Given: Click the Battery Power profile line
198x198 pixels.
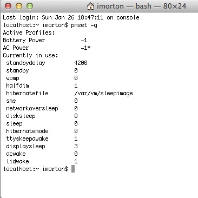Looking at the screenshot, I should [x=45, y=40].
